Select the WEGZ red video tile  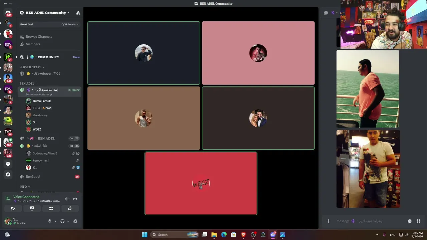tap(201, 183)
